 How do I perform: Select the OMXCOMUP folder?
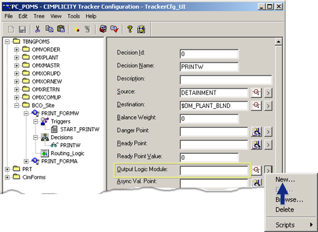point(46,98)
